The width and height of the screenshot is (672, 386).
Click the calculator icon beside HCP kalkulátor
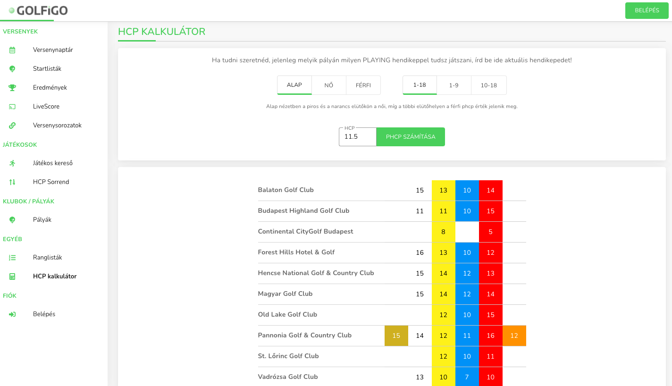coord(12,277)
